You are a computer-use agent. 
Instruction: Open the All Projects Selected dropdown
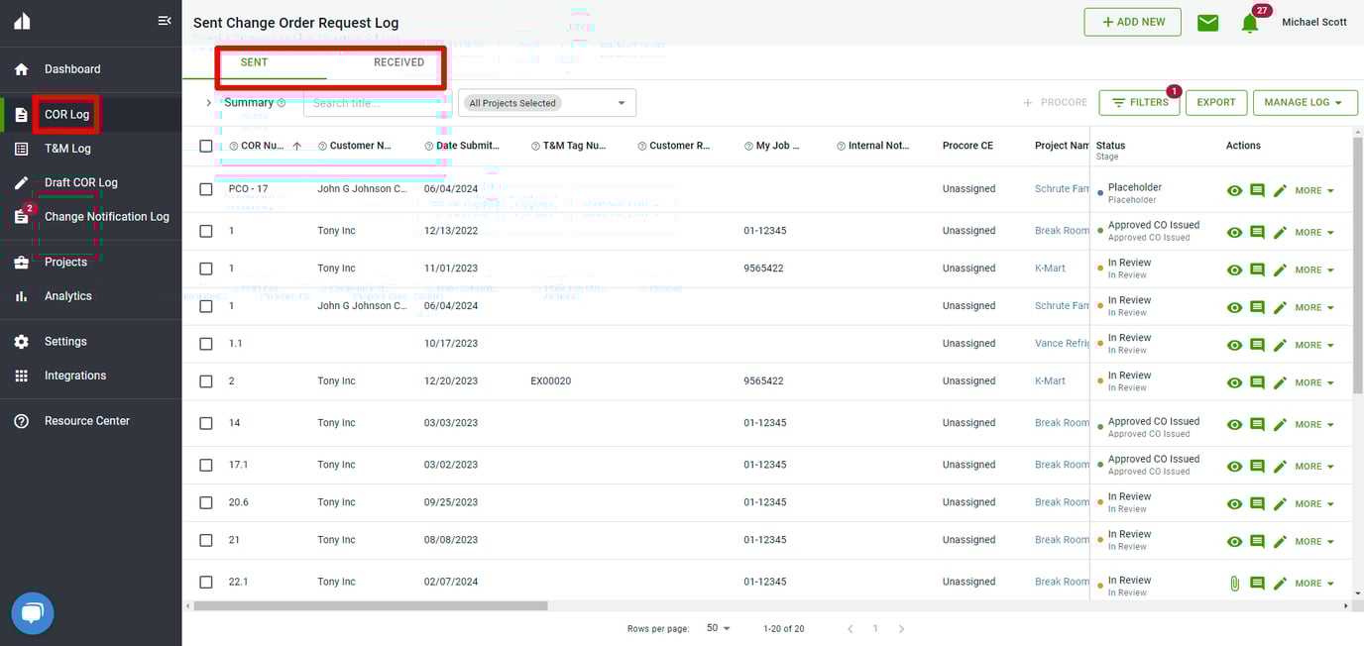(x=546, y=103)
